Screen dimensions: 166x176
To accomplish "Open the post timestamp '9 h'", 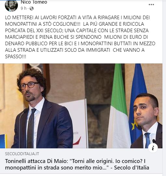I will click(x=23, y=8).
